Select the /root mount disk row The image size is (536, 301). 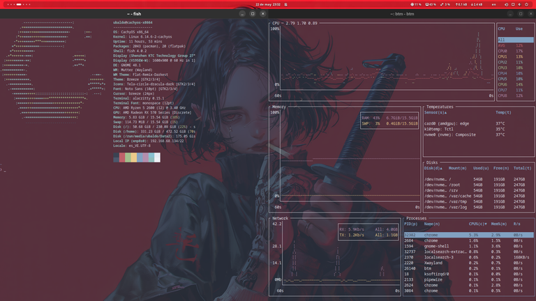coord(479,185)
